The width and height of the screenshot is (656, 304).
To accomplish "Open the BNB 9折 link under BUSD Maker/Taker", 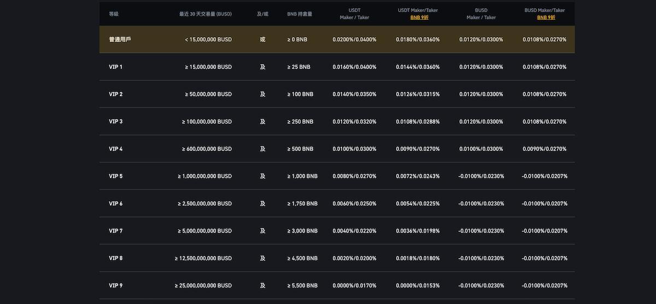I will 546,17.
